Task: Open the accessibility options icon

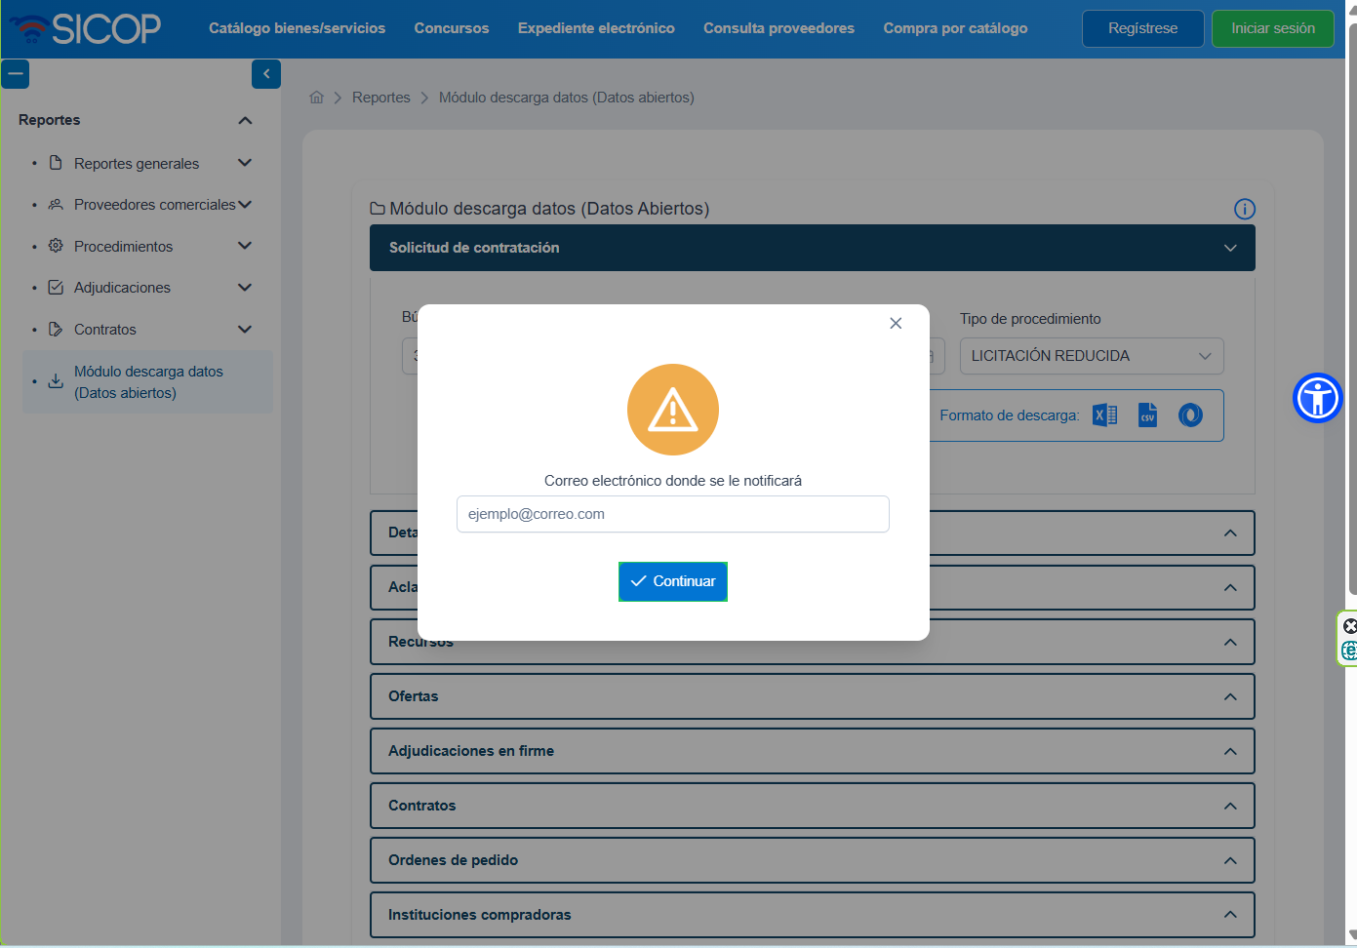Action: coord(1317,398)
